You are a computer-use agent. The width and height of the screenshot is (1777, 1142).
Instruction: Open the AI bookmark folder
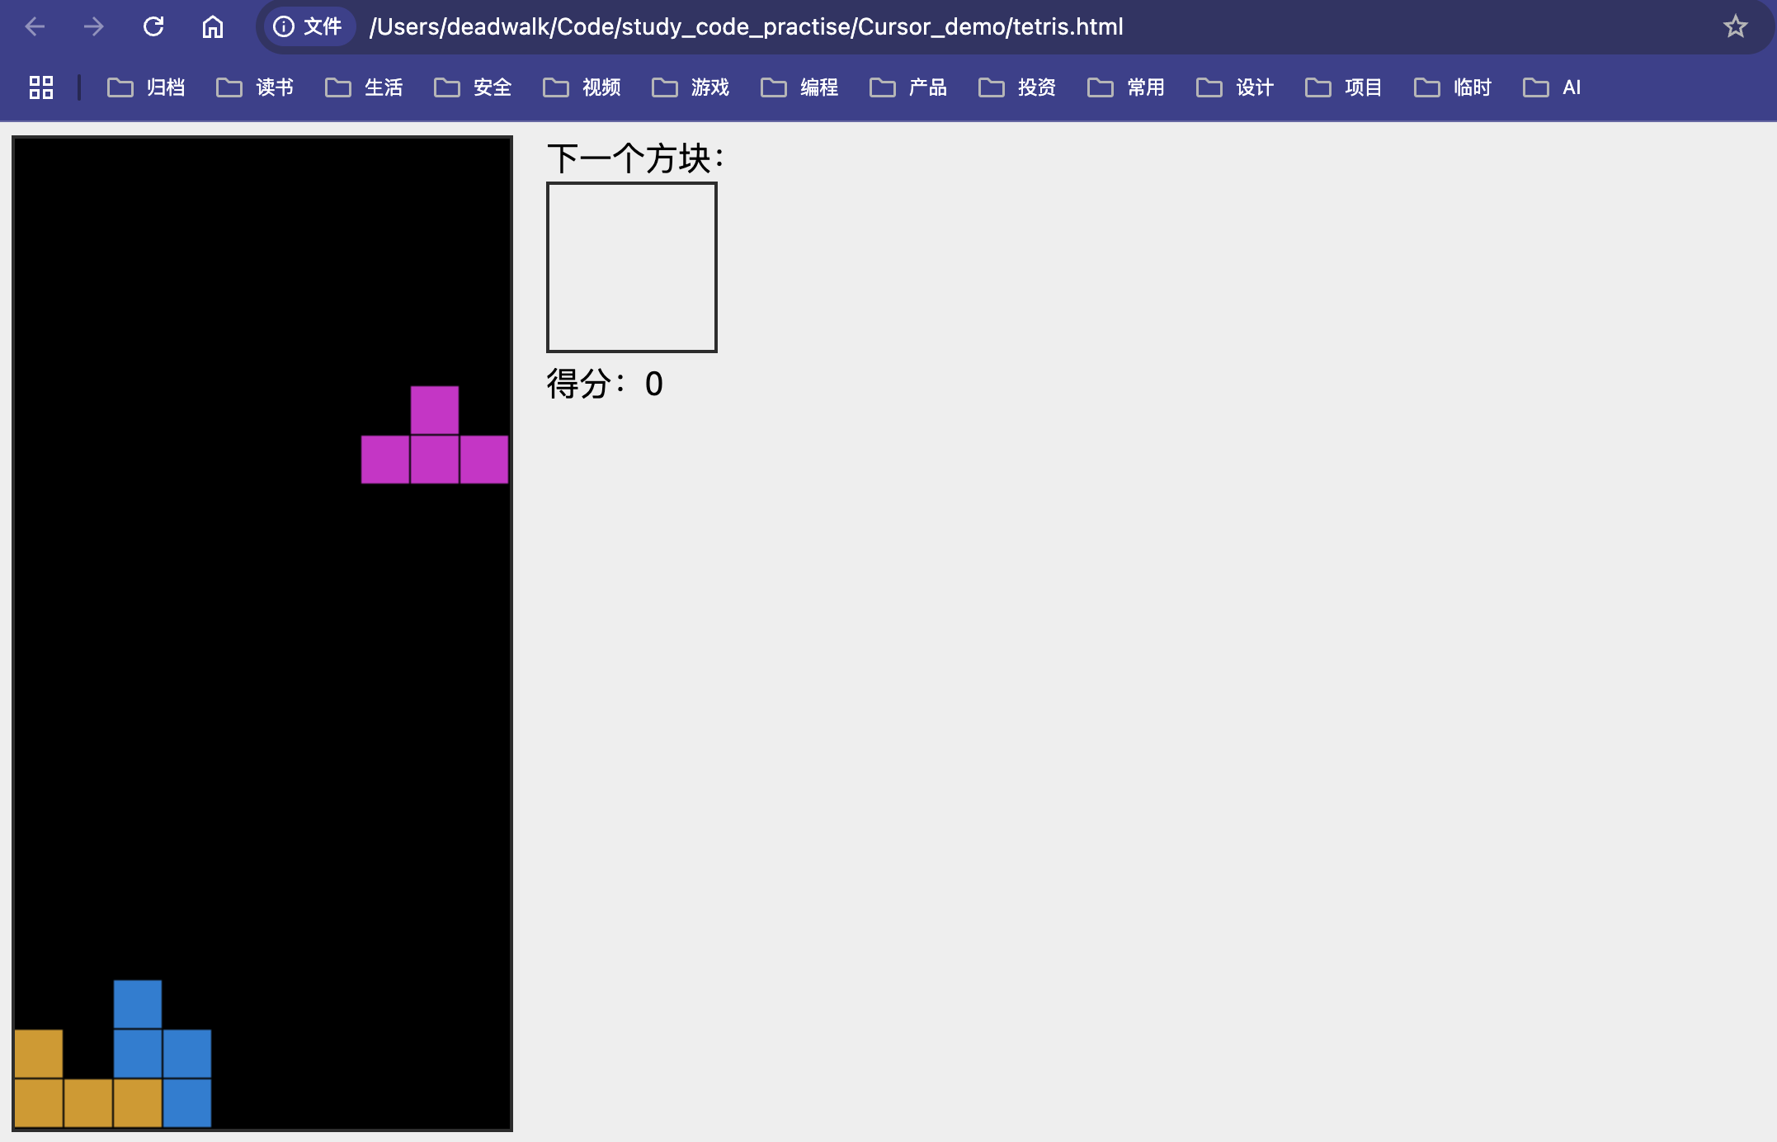point(1553,87)
